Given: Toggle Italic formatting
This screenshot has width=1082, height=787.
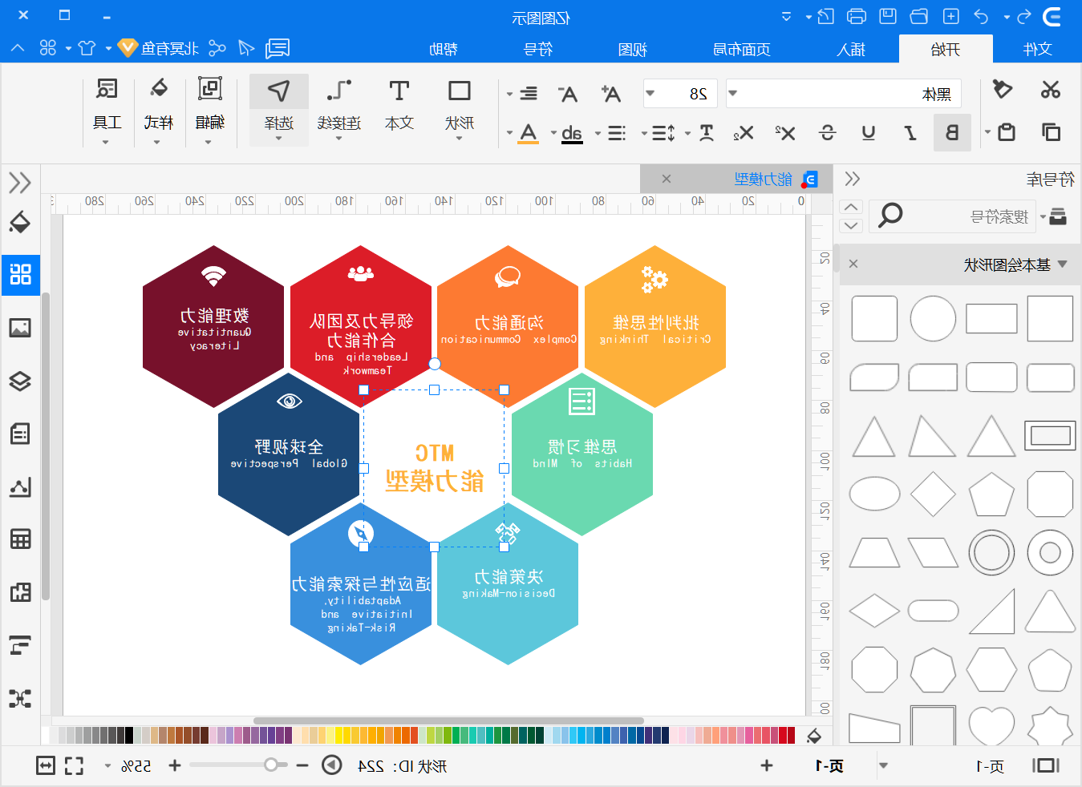Looking at the screenshot, I should click(x=910, y=132).
